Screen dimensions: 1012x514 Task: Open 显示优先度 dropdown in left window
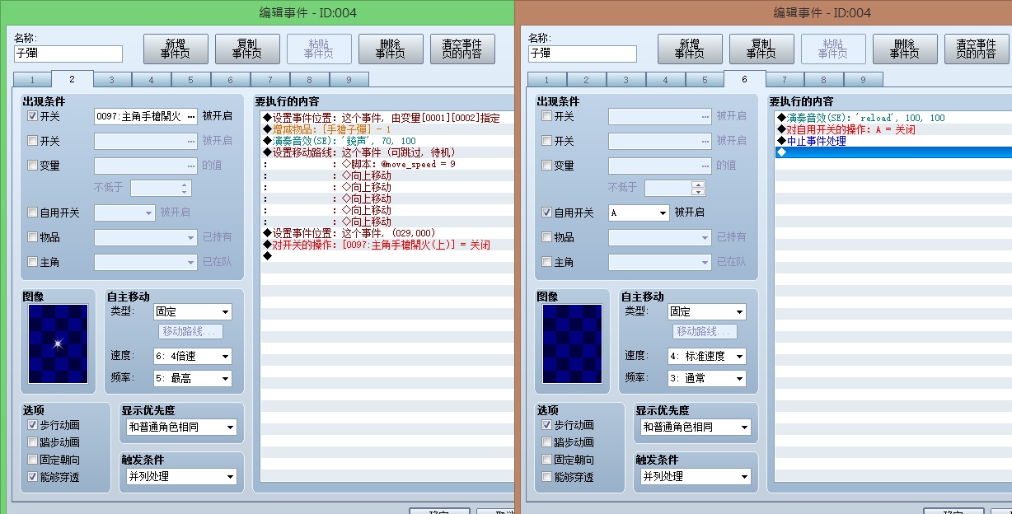pyautogui.click(x=181, y=428)
